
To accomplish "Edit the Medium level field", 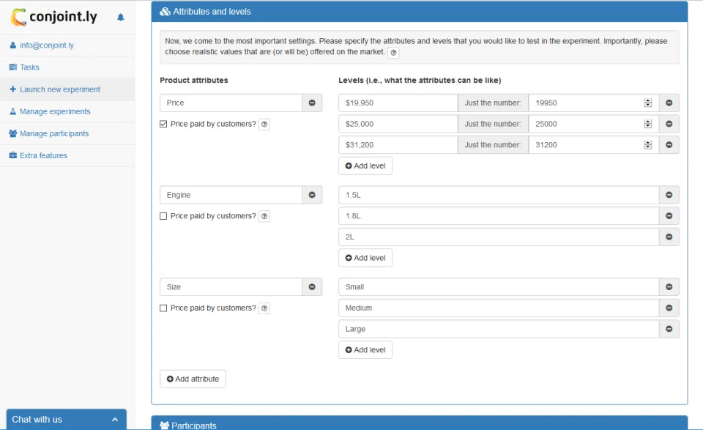I will pos(499,308).
